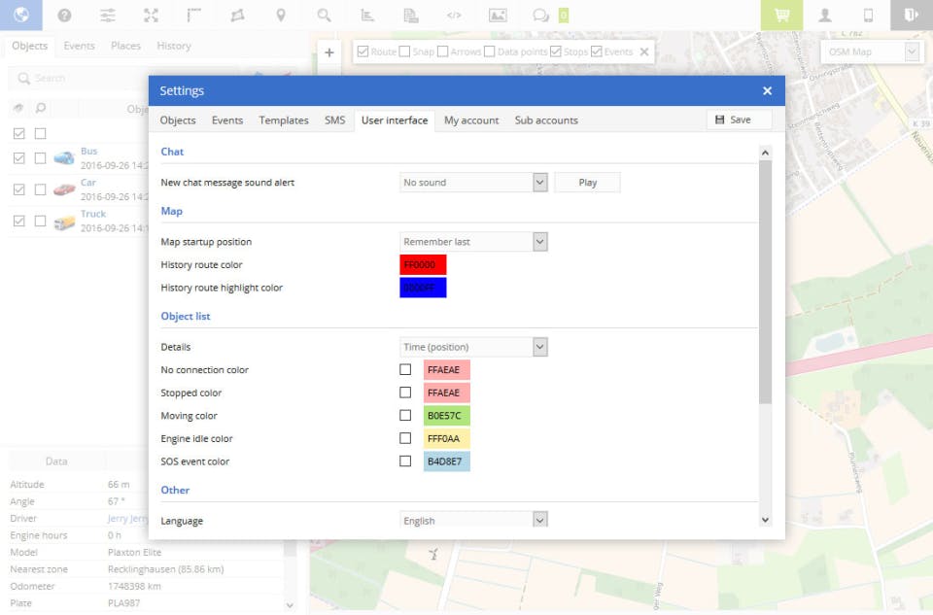The image size is (933, 615).
Task: Check the SOS event color checkbox
Action: pyautogui.click(x=405, y=461)
